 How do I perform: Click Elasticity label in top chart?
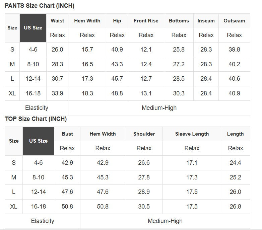click(x=43, y=221)
